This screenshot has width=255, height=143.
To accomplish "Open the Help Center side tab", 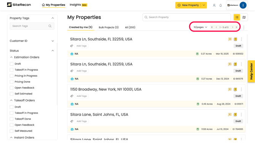I will click(251, 71).
